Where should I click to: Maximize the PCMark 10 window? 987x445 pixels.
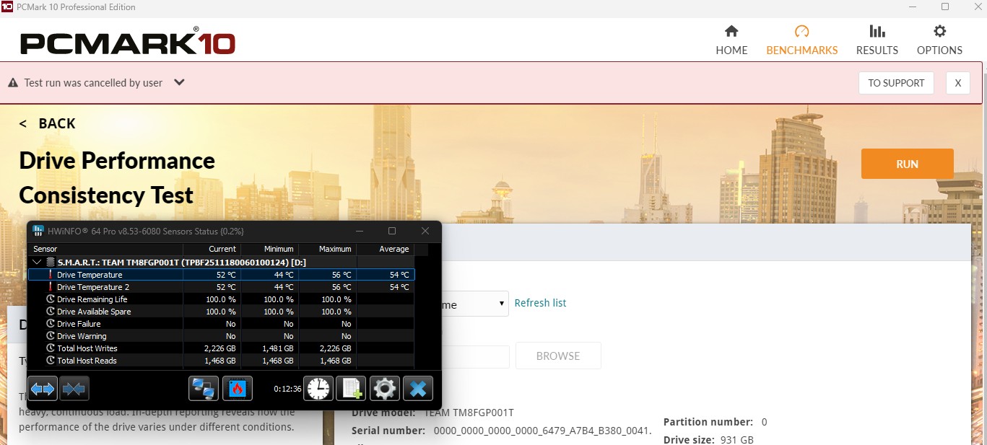click(x=944, y=7)
